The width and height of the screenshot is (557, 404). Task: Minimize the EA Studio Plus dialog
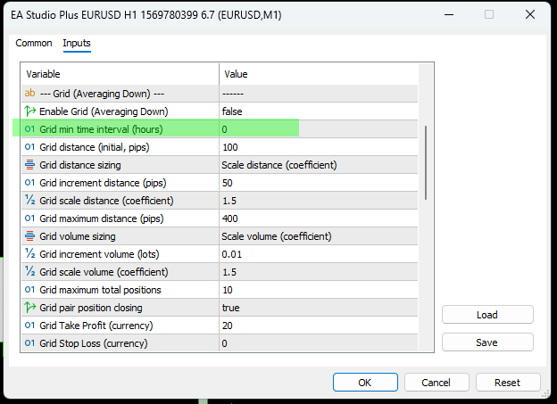pos(449,14)
